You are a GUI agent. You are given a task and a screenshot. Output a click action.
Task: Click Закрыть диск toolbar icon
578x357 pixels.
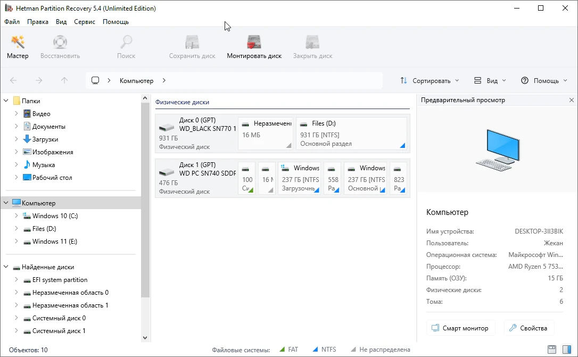pyautogui.click(x=312, y=47)
